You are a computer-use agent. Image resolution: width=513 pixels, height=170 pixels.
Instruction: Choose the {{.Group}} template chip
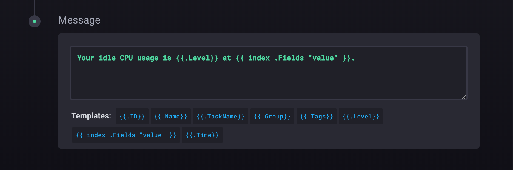click(272, 117)
